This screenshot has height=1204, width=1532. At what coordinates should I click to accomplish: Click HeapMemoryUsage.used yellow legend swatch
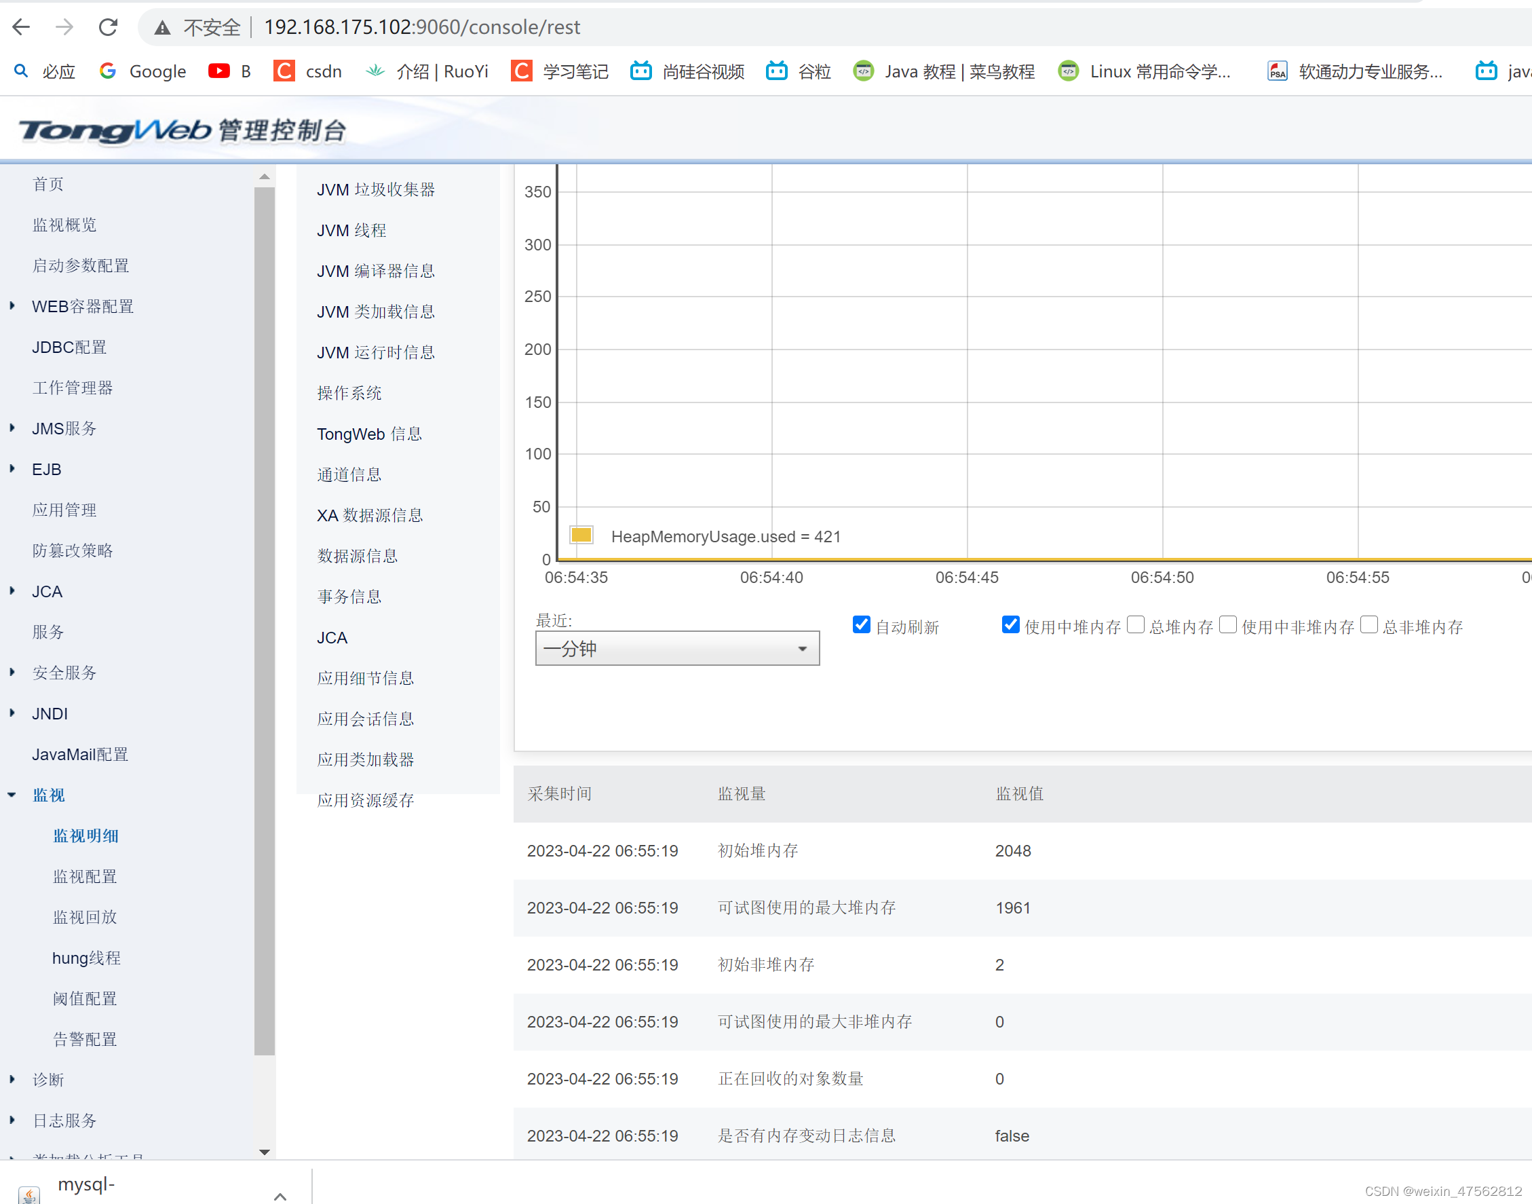coord(581,535)
